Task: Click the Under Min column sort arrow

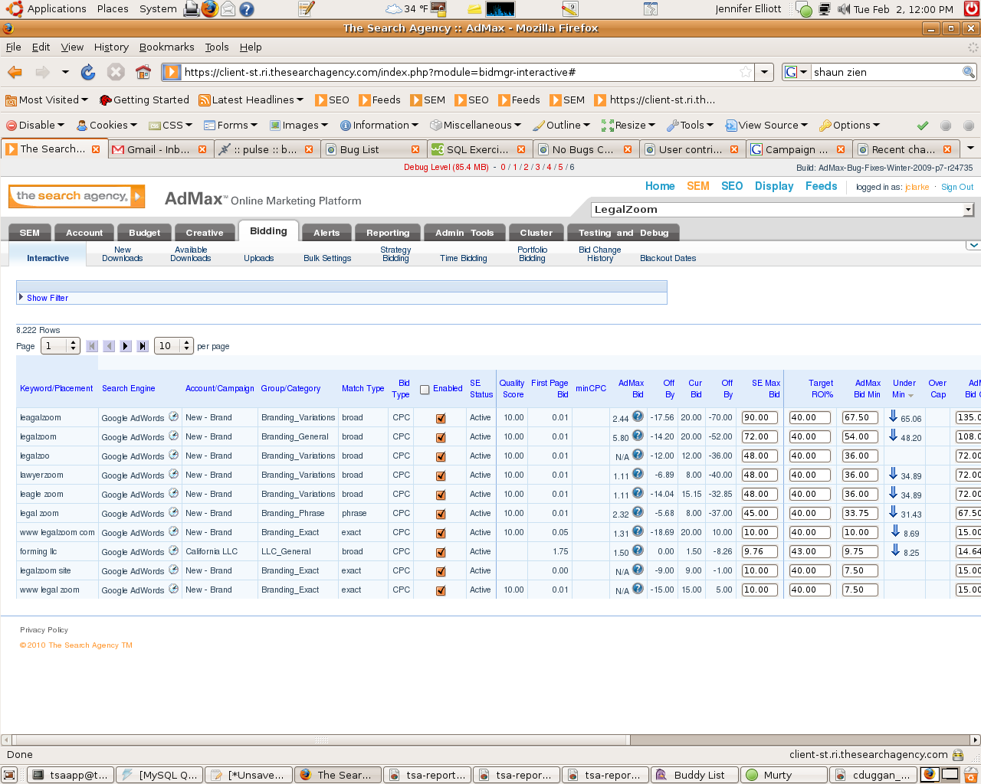Action: [x=910, y=396]
